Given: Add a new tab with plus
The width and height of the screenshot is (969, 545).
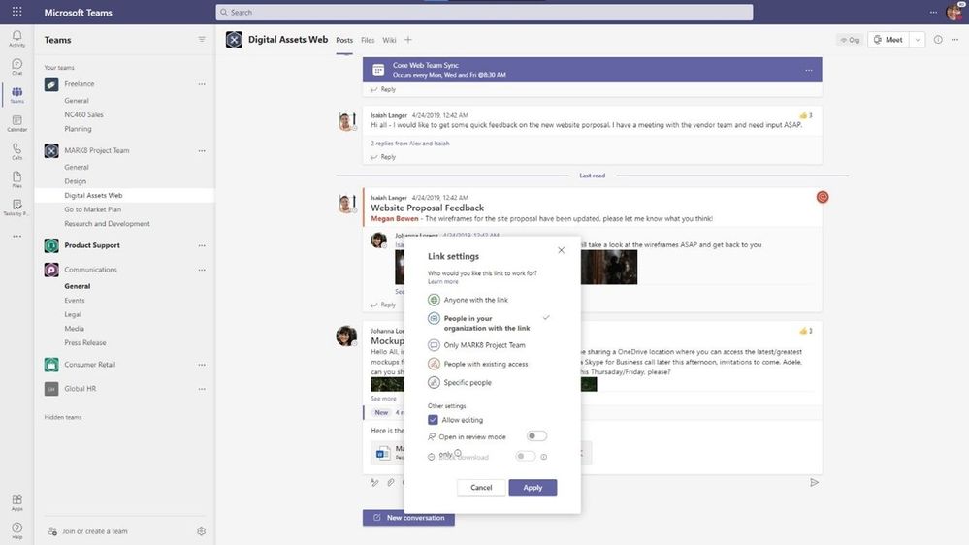Looking at the screenshot, I should (407, 40).
